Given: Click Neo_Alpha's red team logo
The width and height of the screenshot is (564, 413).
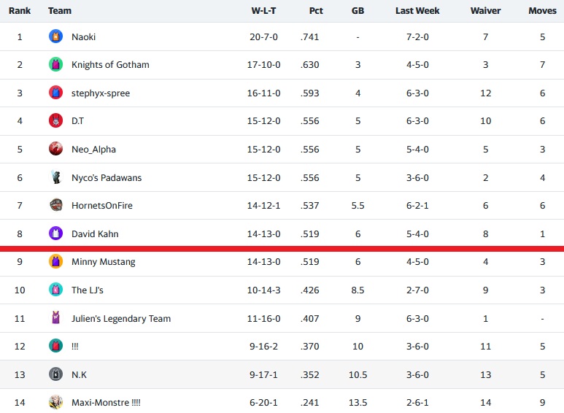Looking at the screenshot, I should pyautogui.click(x=55, y=149).
